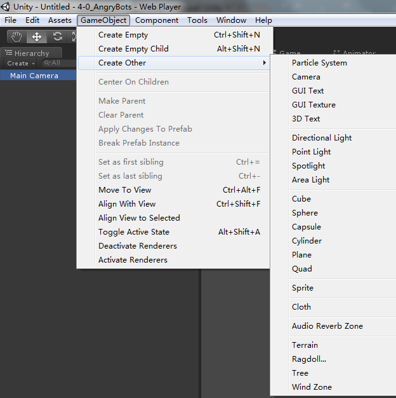Viewport: 396px width, 398px height.
Task: Expand the Create Other submenu arrow
Action: coord(264,63)
